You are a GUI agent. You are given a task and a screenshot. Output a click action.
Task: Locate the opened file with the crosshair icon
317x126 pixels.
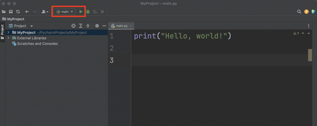tap(73, 26)
